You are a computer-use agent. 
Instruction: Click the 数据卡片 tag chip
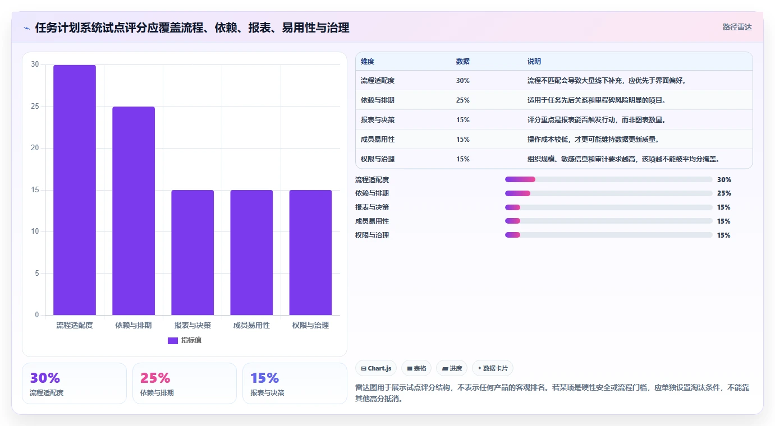click(493, 368)
